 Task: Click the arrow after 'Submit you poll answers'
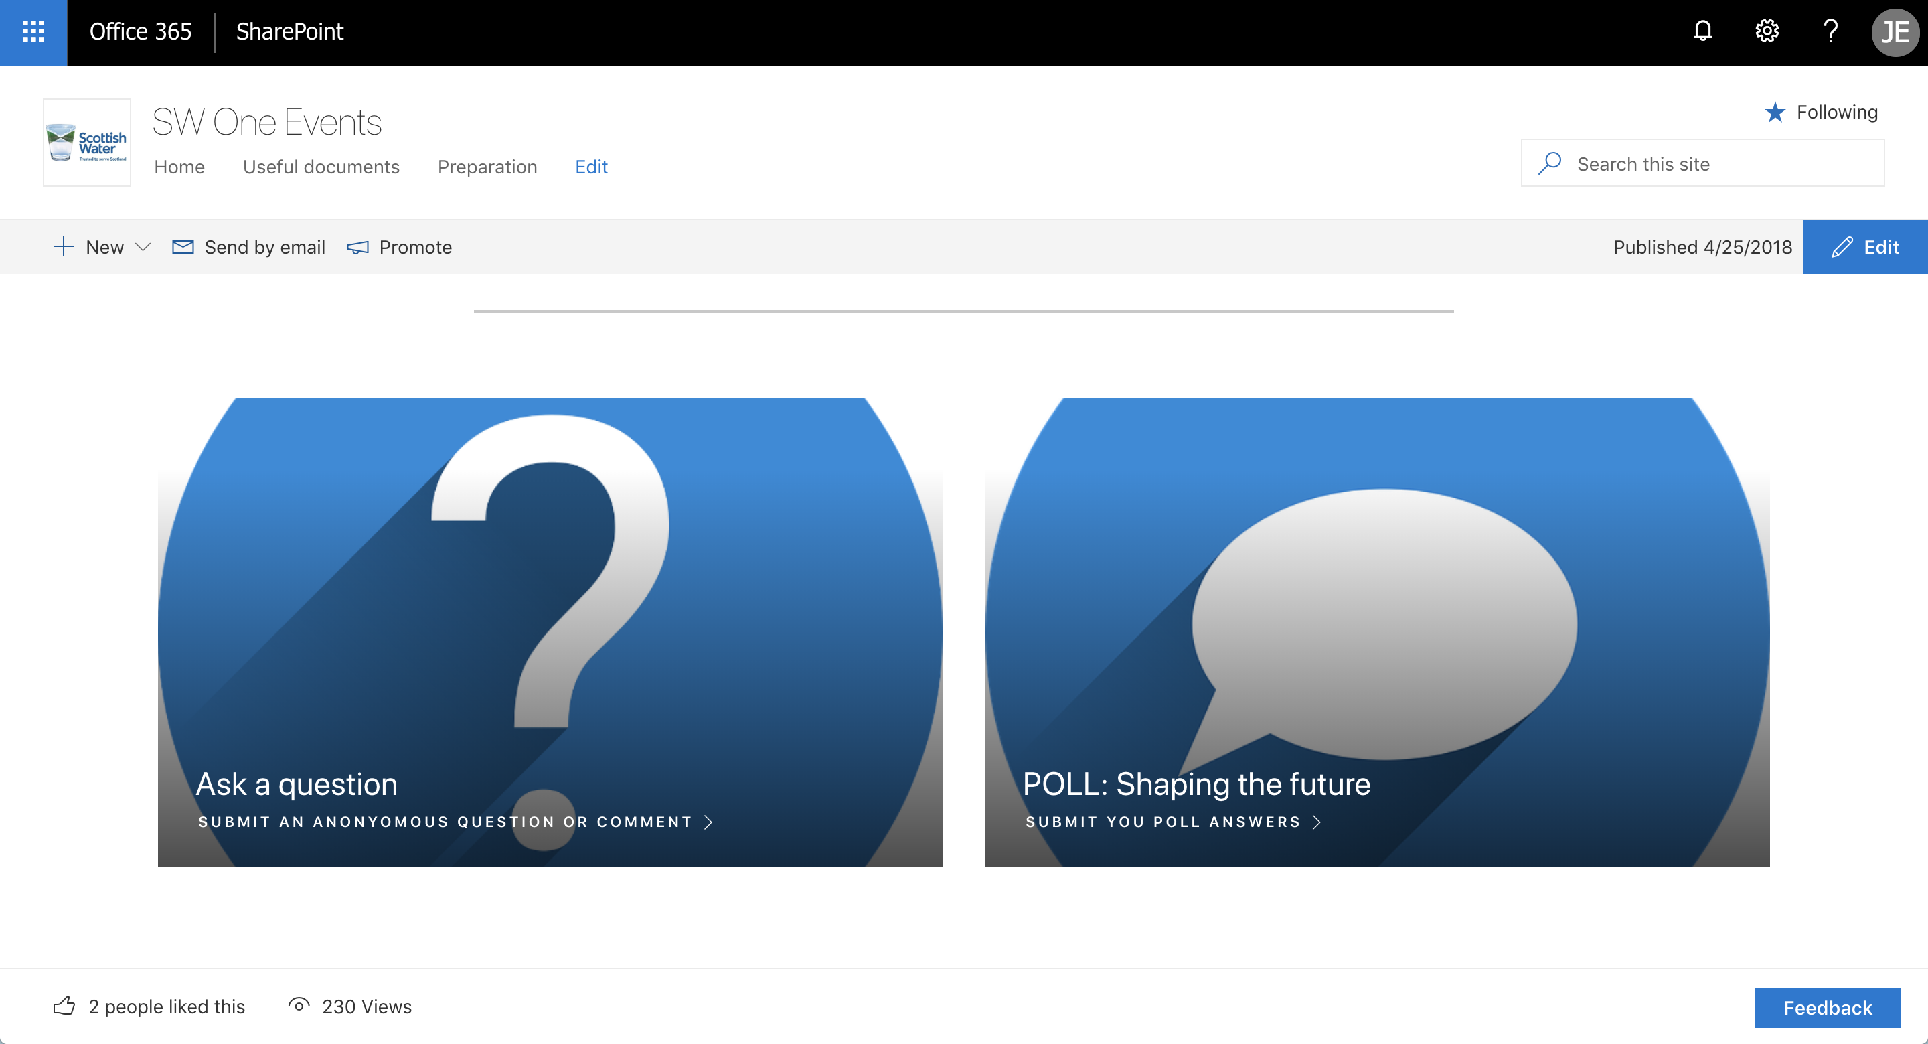[1317, 822]
